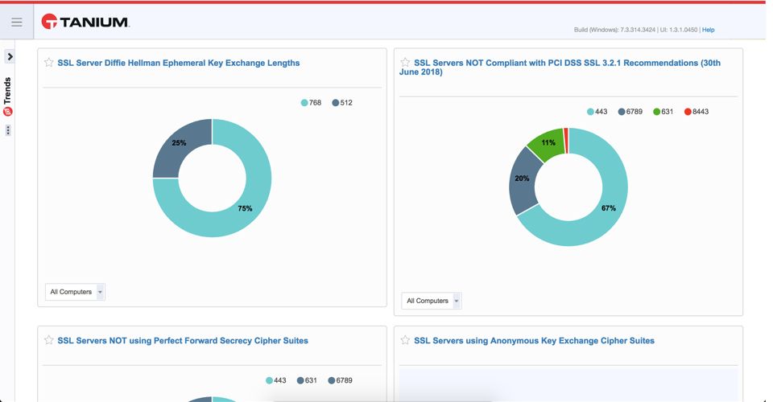Open SSL Server Diffie Hellman Ephemeral Key Exchange Lengths

click(179, 63)
